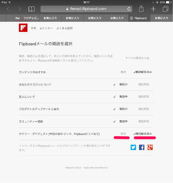Click the コミュニティー更新 row label
Screen dimensions: 173x183
coord(31,122)
